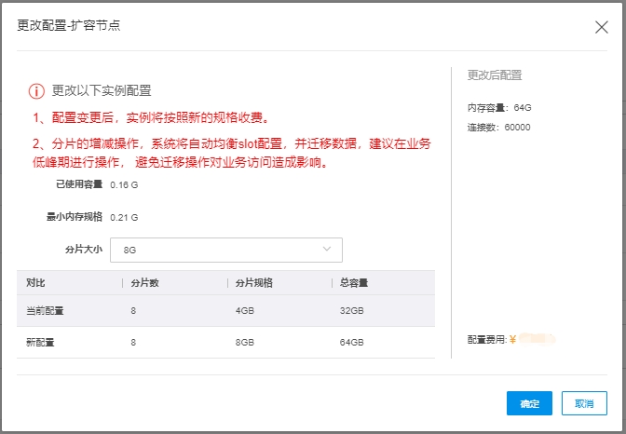The width and height of the screenshot is (626, 434).
Task: Click the 连接数 60000 summary line
Action: click(499, 127)
